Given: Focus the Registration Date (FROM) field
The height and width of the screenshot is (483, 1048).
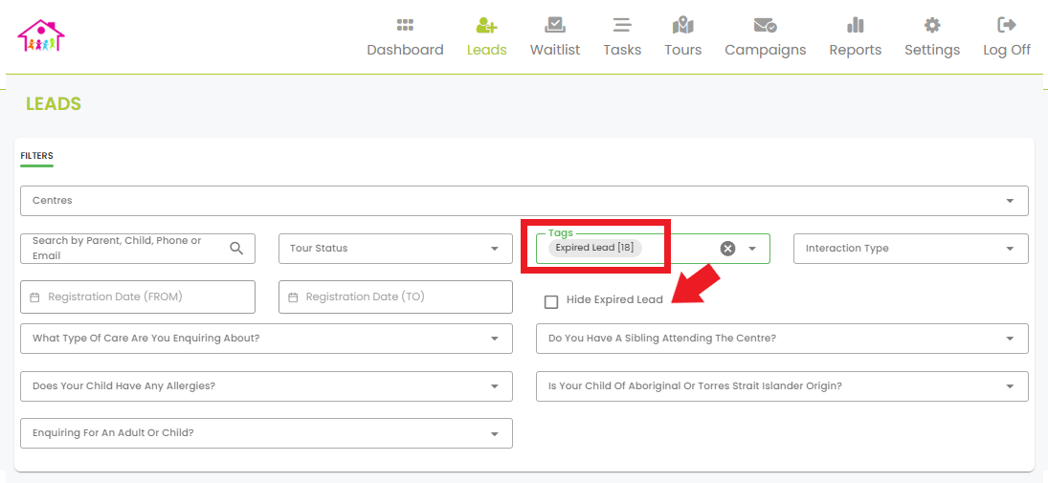Looking at the screenshot, I should 138,296.
